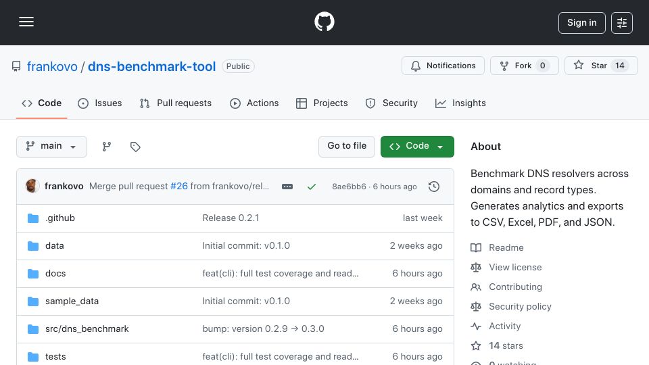Image resolution: width=649 pixels, height=365 pixels.
Task: Click the folder icon next to docs
Action: (x=33, y=274)
